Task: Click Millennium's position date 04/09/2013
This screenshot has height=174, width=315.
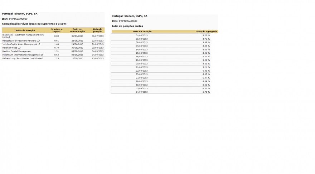Action: pyautogui.click(x=98, y=55)
